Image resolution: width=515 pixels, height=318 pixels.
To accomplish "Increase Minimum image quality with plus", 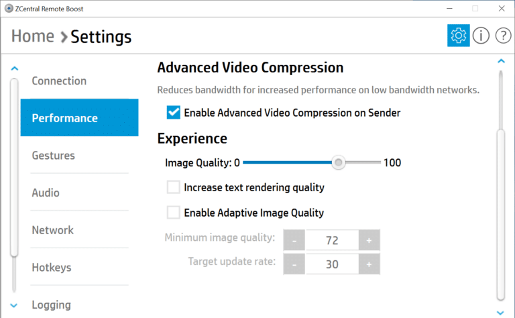I will point(369,240).
